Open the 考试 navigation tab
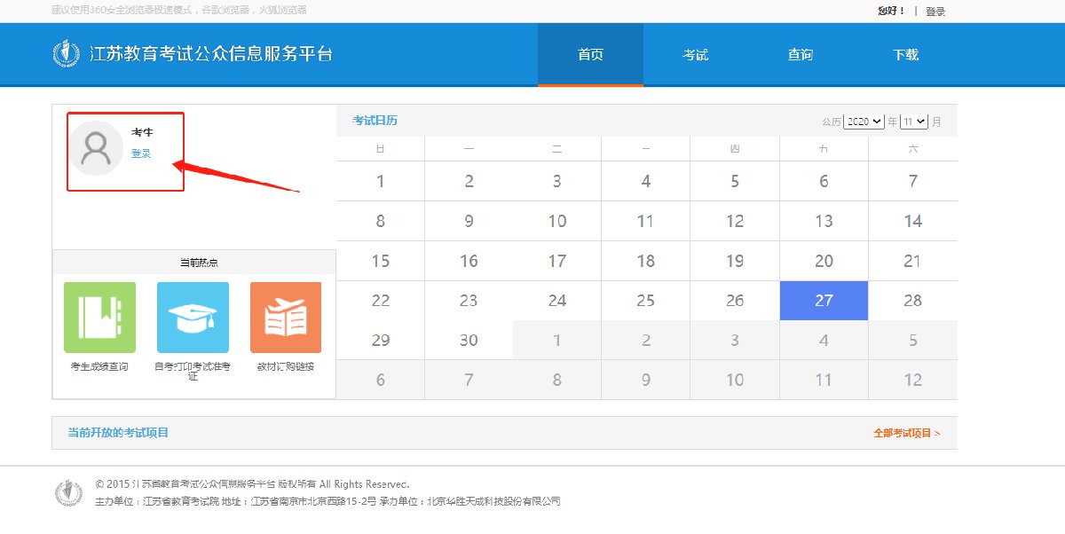 (695, 55)
